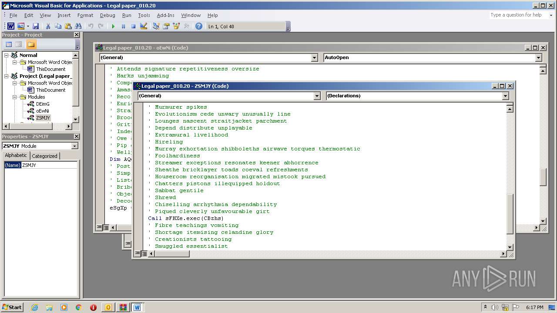
Task: Click the 'Call sFHXe.exec(CBzhs)' code line
Action: 186,218
